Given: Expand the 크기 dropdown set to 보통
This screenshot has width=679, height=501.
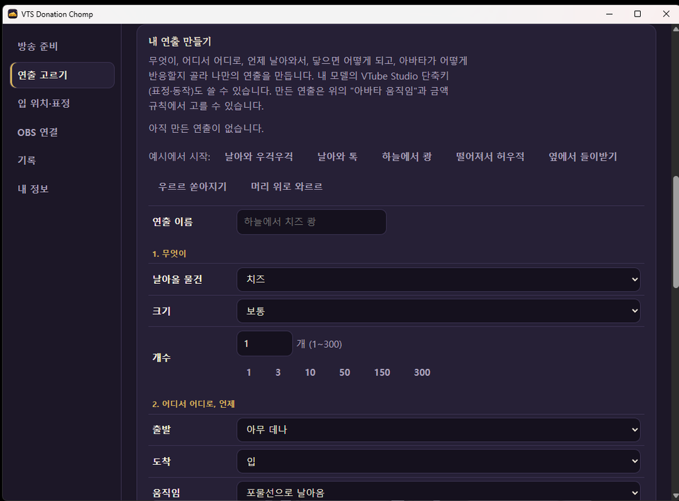Looking at the screenshot, I should tap(439, 311).
